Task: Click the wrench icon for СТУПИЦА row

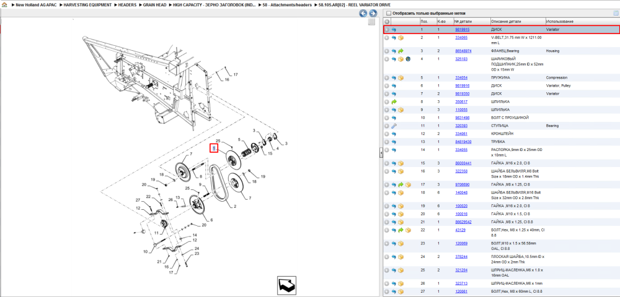Action: (394, 126)
